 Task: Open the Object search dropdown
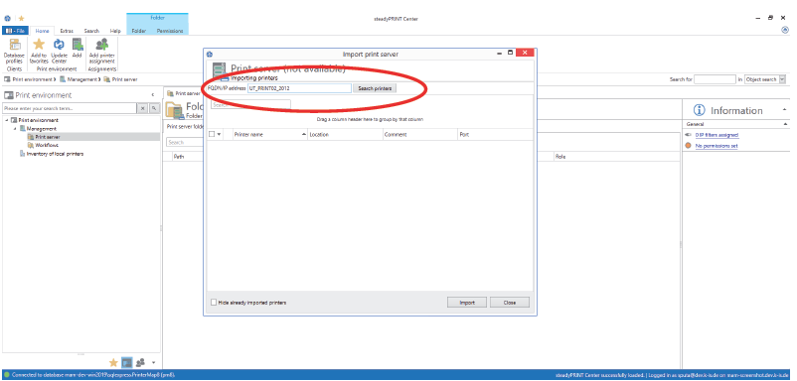[782, 79]
